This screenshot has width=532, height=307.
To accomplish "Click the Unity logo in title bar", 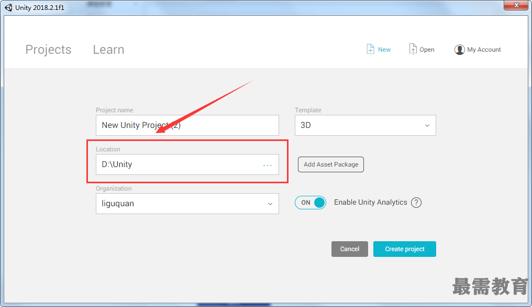I will 8,7.
